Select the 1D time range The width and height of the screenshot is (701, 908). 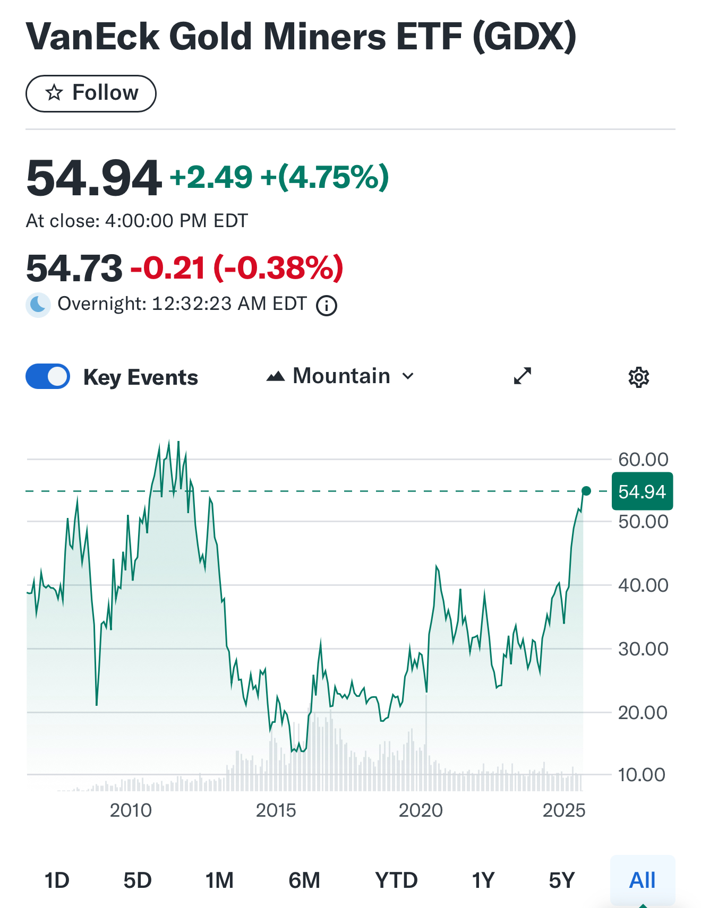coord(57,880)
